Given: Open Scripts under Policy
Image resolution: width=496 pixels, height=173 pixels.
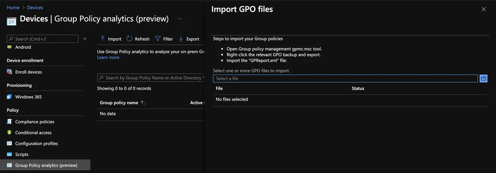Looking at the screenshot, I should pos(22,154).
